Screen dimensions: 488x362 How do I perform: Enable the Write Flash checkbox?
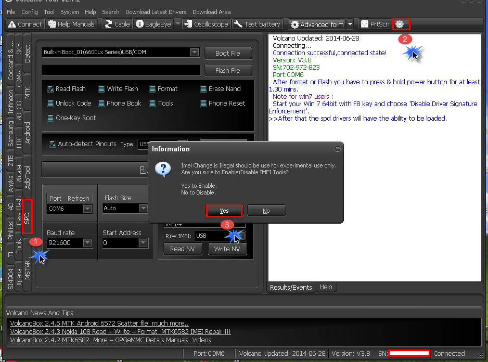pos(101,89)
